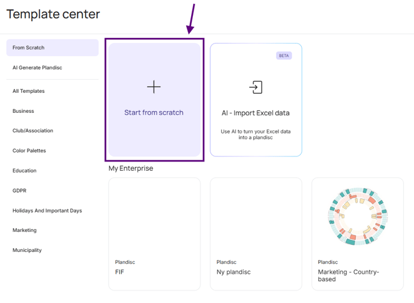Click the AI import Excel arrow icon
The height and width of the screenshot is (303, 414).
pos(255,87)
